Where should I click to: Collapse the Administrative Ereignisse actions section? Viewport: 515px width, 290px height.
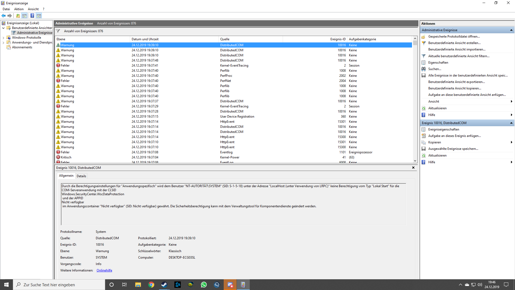pyautogui.click(x=511, y=30)
